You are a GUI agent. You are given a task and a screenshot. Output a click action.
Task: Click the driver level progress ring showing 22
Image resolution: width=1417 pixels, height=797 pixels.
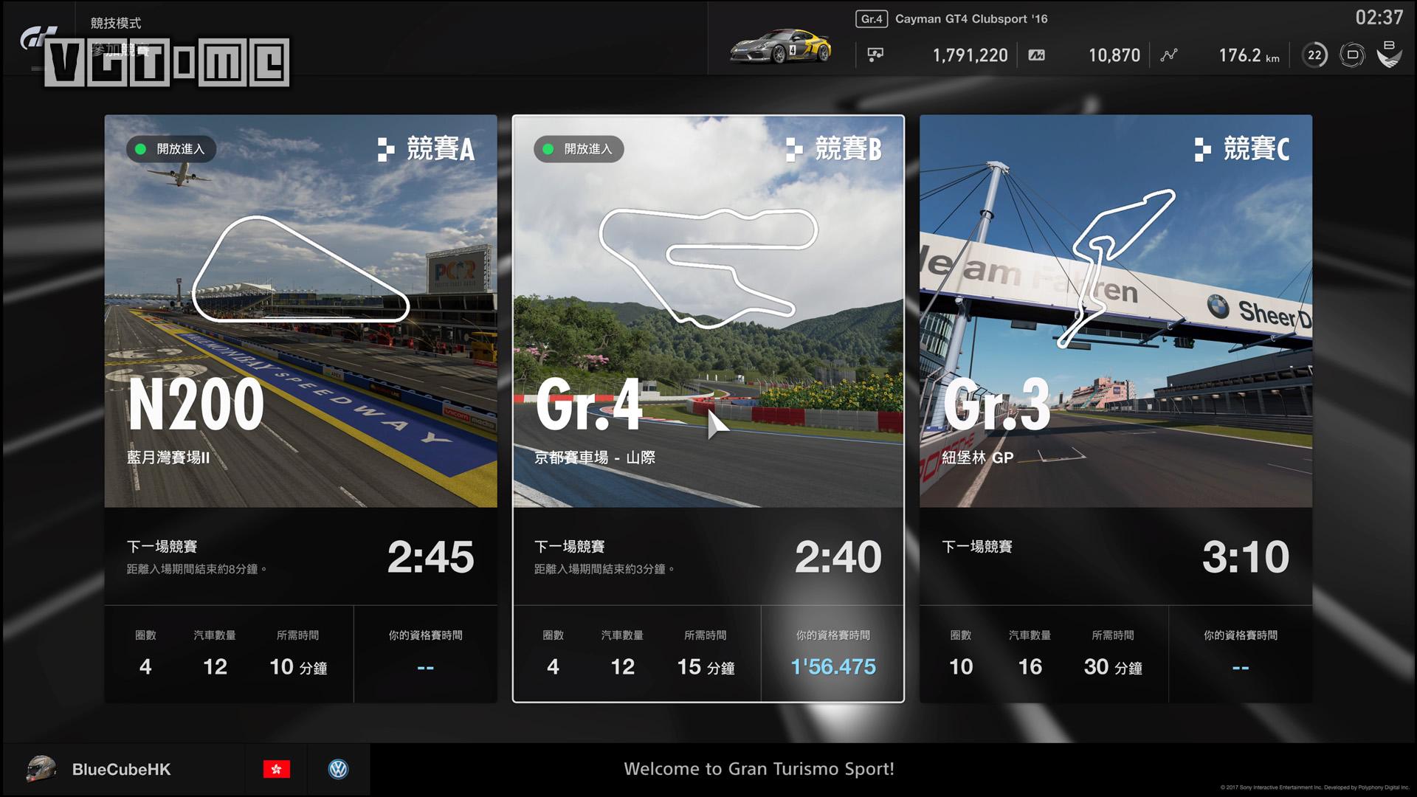point(1314,55)
